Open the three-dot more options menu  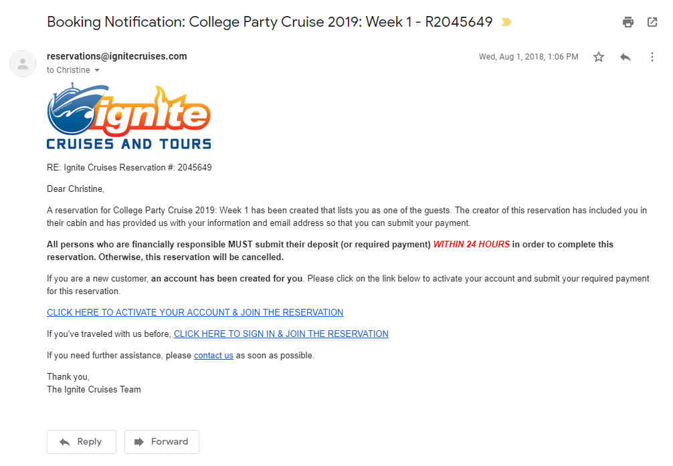[x=652, y=57]
